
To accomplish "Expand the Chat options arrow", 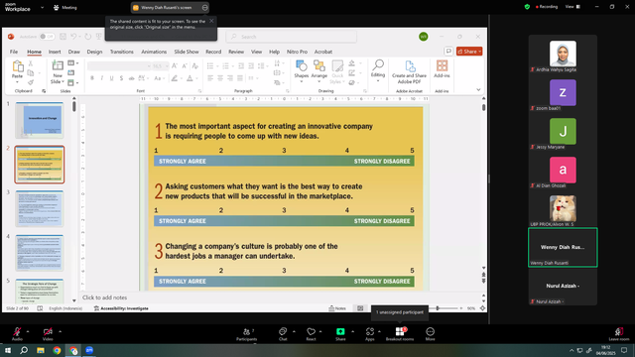I will 294,331.
